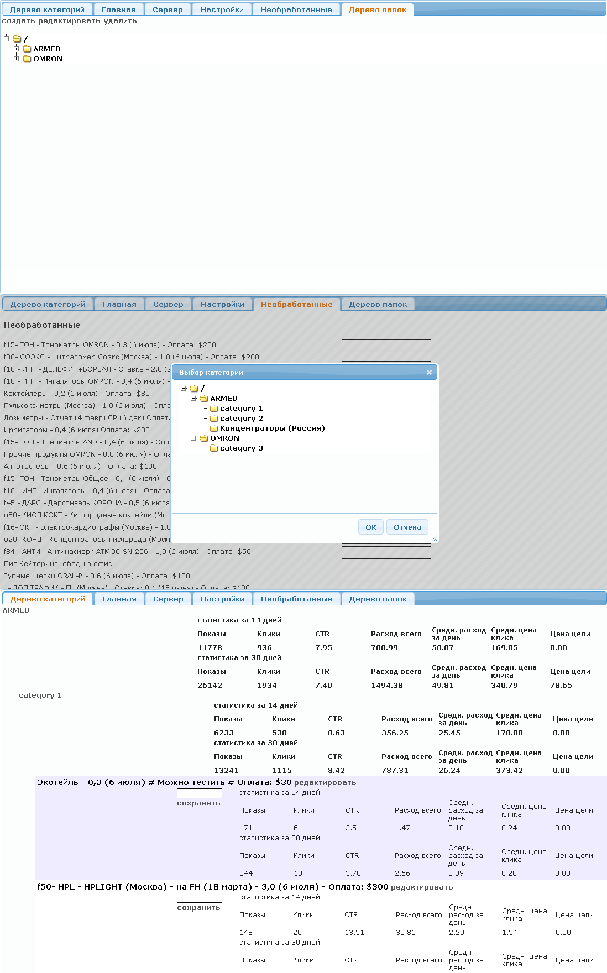
Task: Click Концентраторы (Россия) folder icon
Action: 214,428
